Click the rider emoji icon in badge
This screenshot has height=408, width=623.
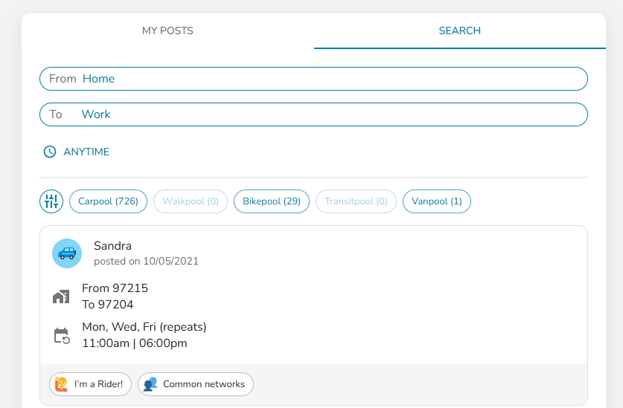pyautogui.click(x=62, y=384)
